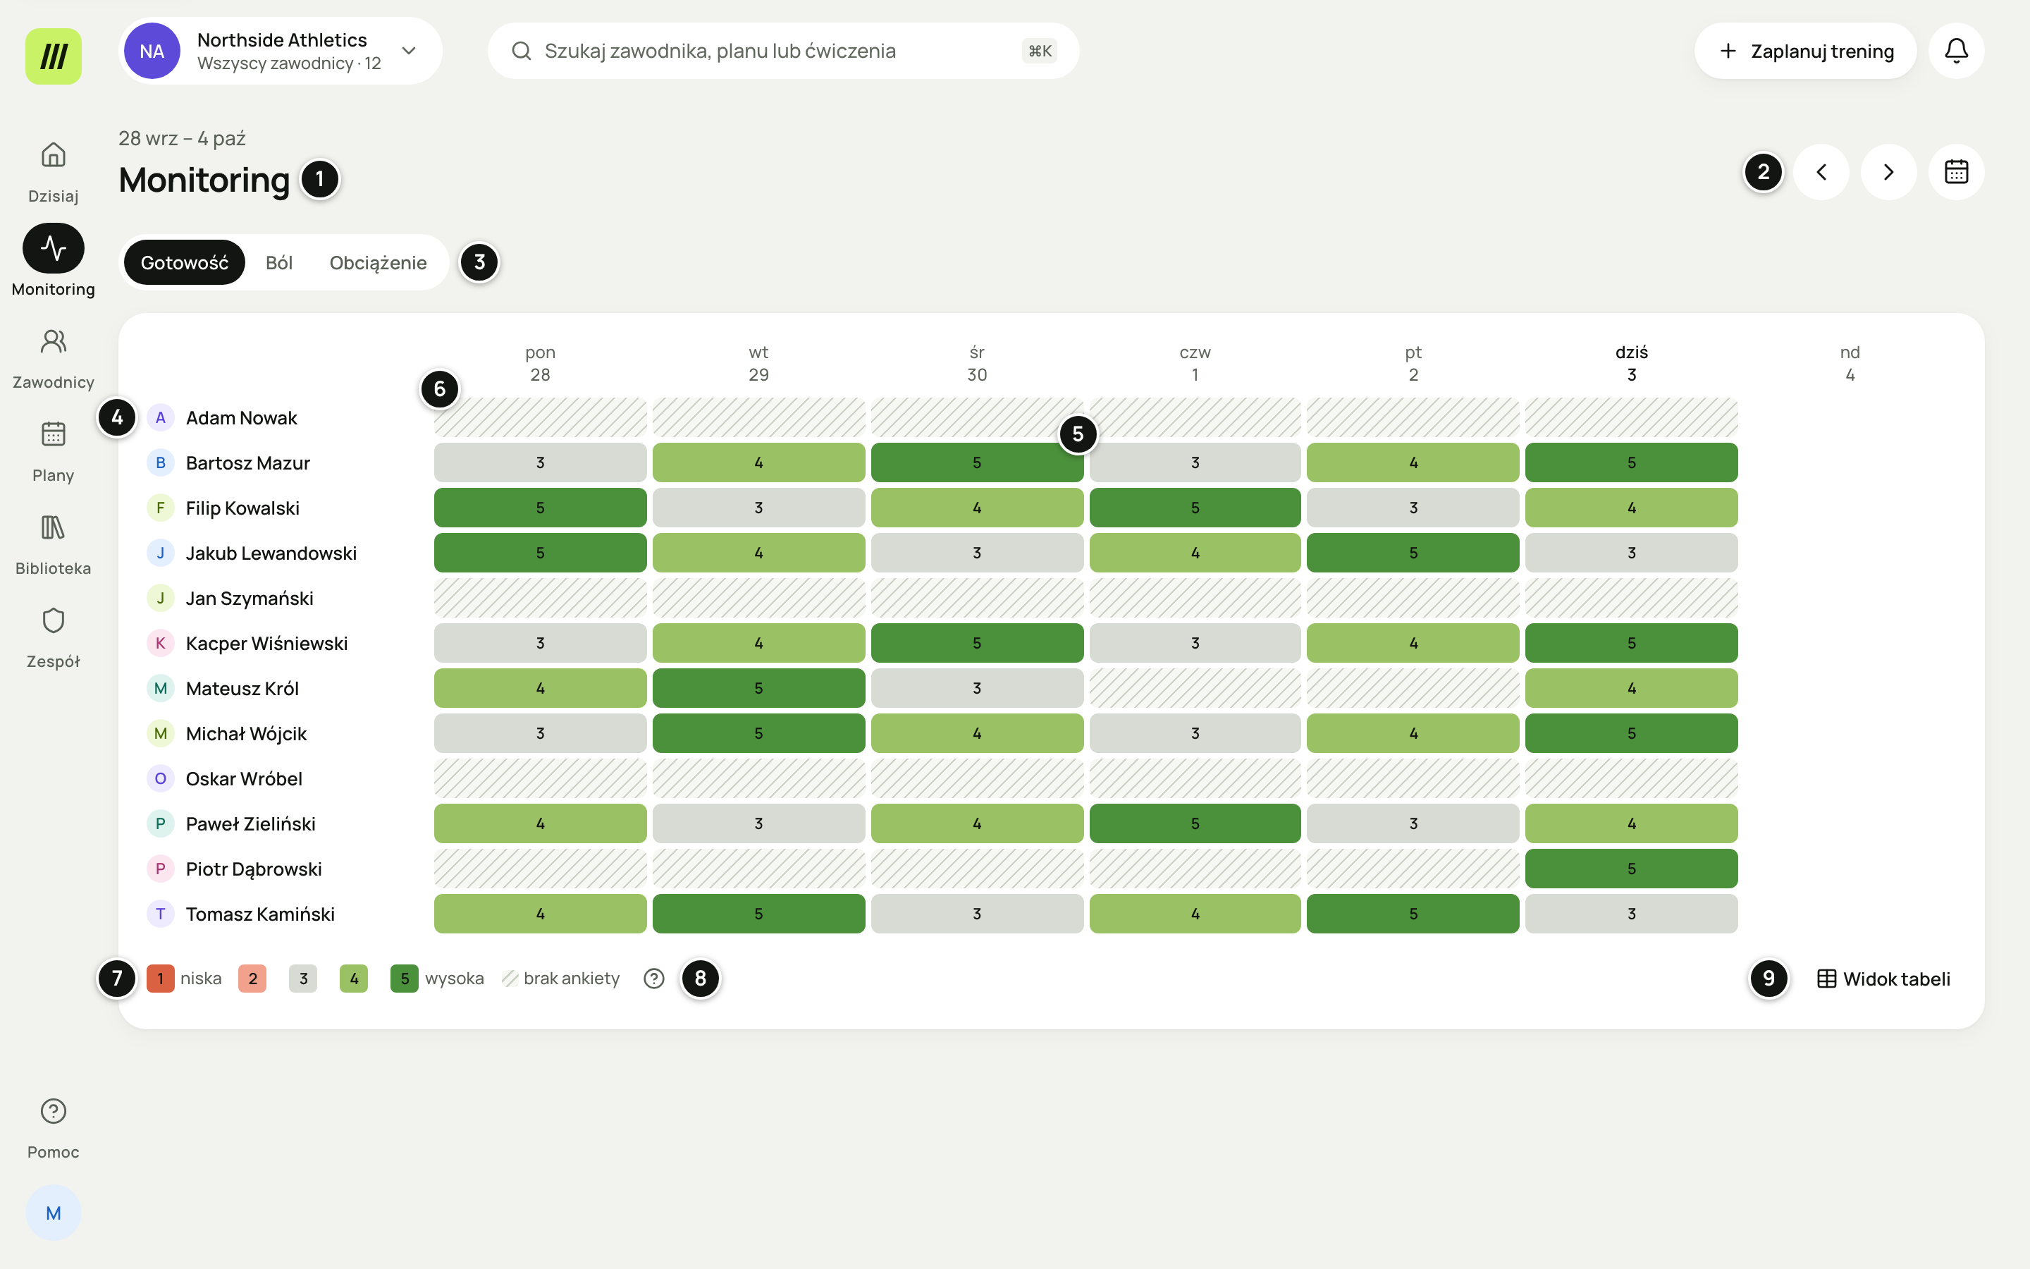Go to Zawodnicy in the sidebar
Screen dimensions: 2030x1269
pyautogui.click(x=53, y=357)
